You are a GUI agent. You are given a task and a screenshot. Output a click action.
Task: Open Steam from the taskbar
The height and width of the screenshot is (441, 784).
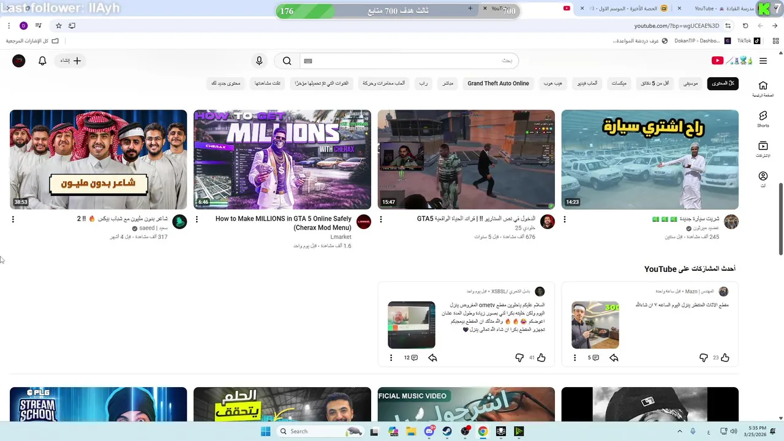(447, 431)
